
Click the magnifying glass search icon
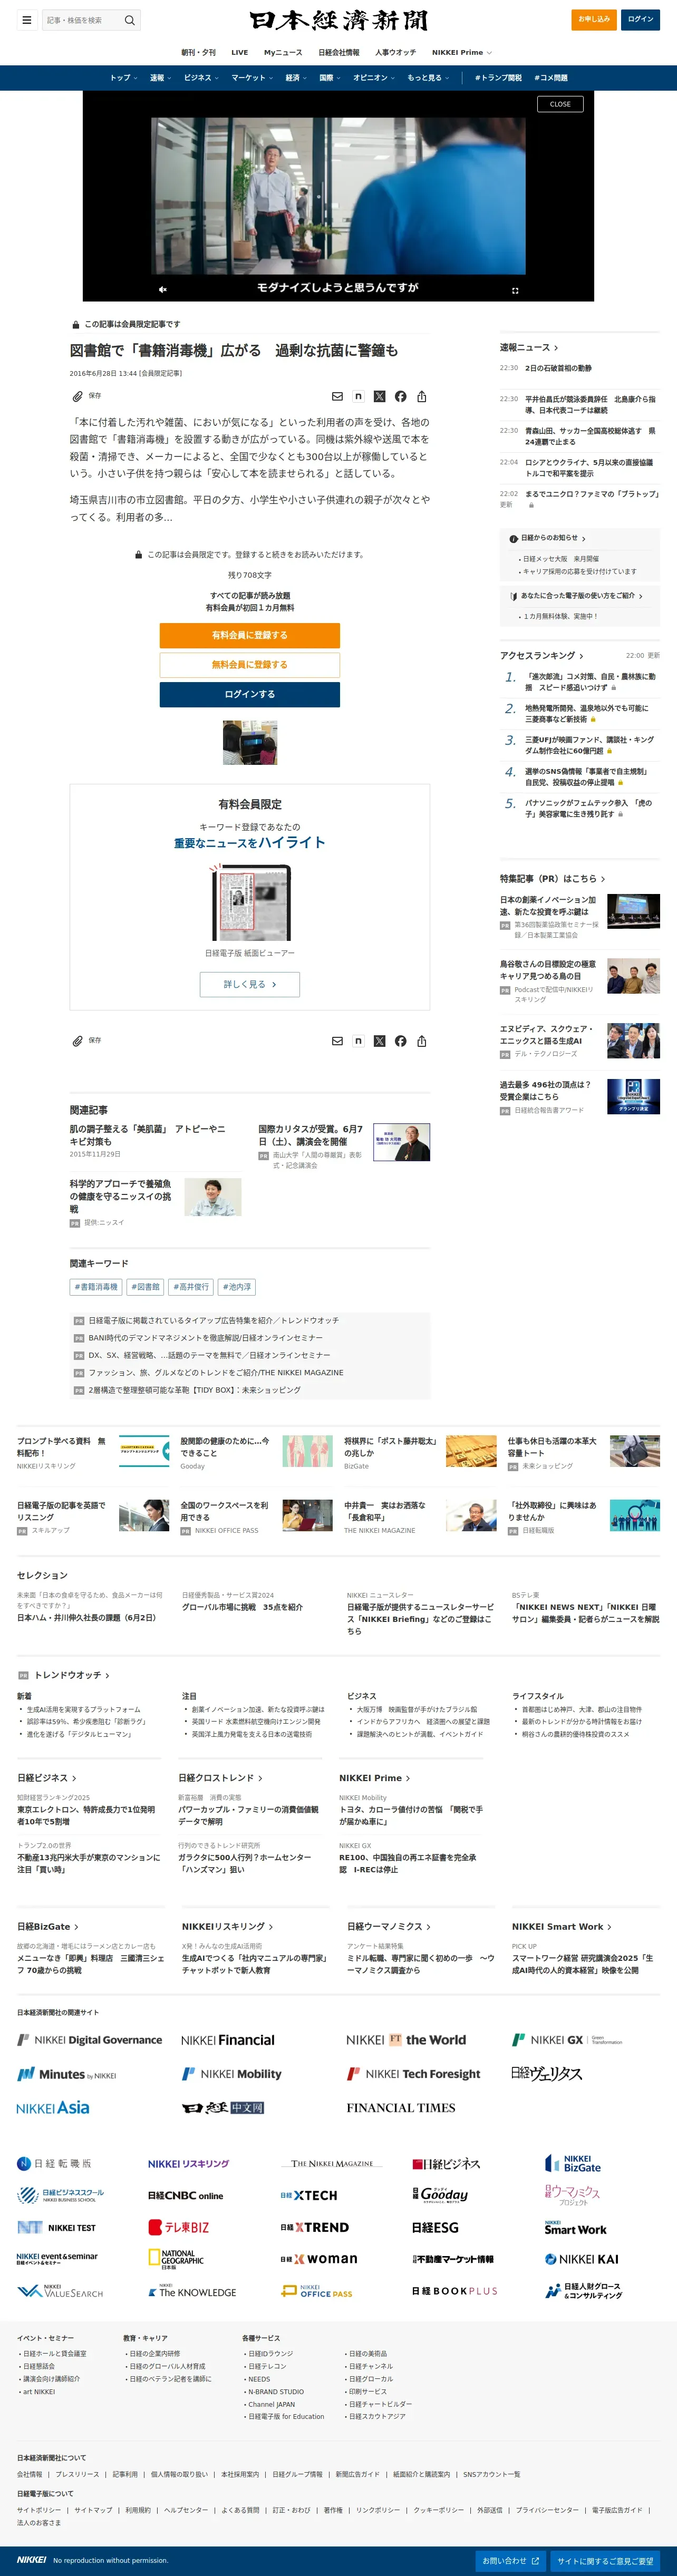coord(129,20)
